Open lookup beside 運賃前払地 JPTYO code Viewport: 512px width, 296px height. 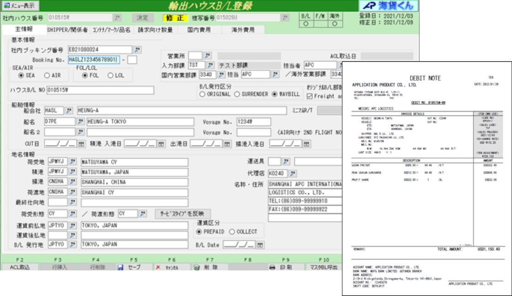click(73, 226)
